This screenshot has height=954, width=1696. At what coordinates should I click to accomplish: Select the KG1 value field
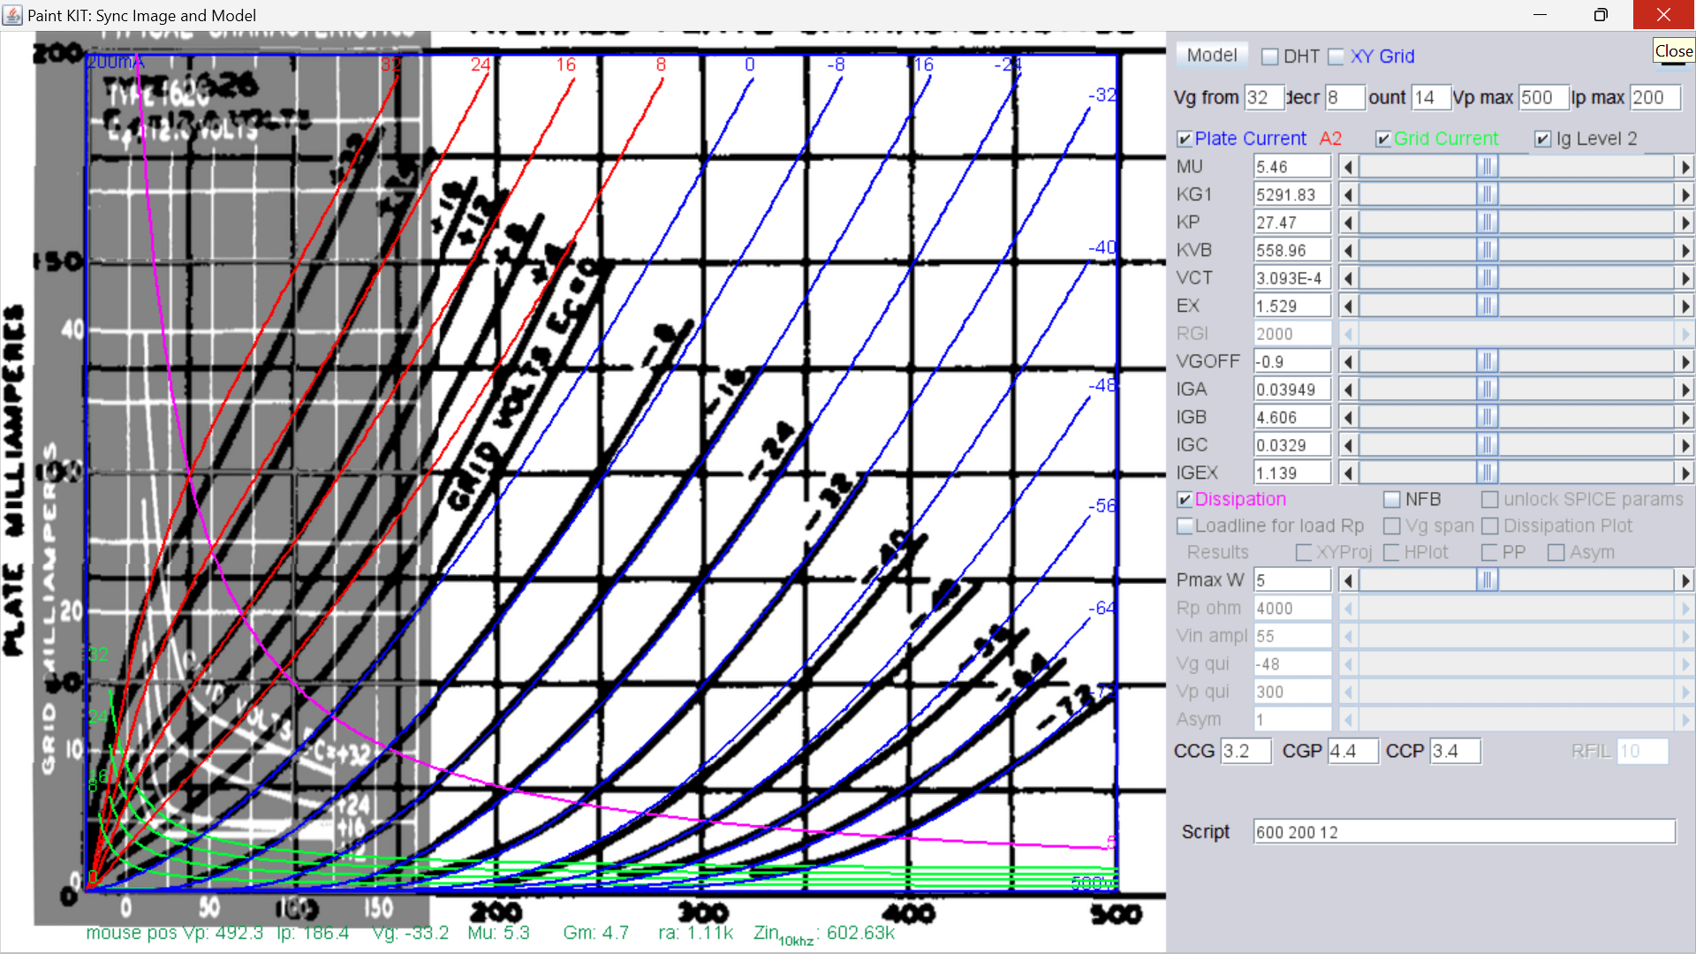(x=1292, y=194)
